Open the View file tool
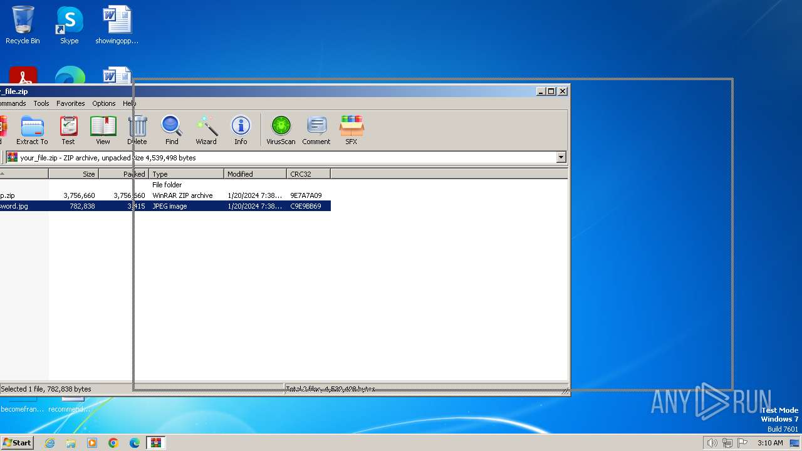This screenshot has width=802, height=451. pyautogui.click(x=103, y=130)
